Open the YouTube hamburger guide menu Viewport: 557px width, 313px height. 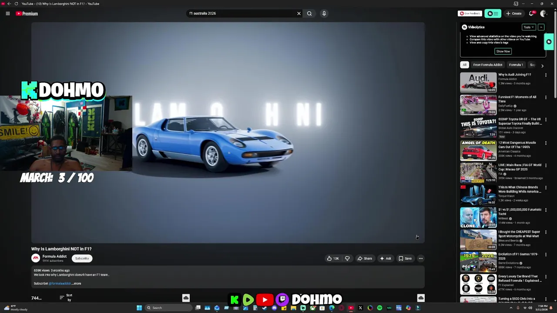pos(7,13)
